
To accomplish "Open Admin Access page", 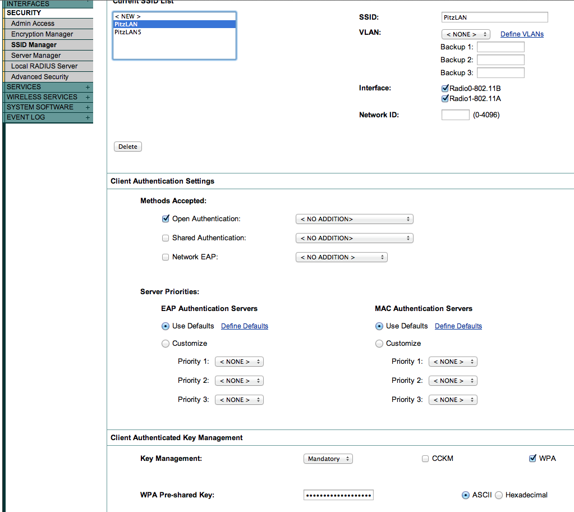I will [x=49, y=24].
